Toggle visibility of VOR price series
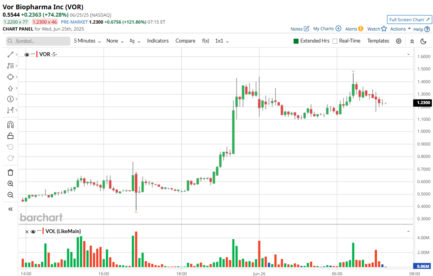The width and height of the screenshot is (433, 276). [27, 55]
